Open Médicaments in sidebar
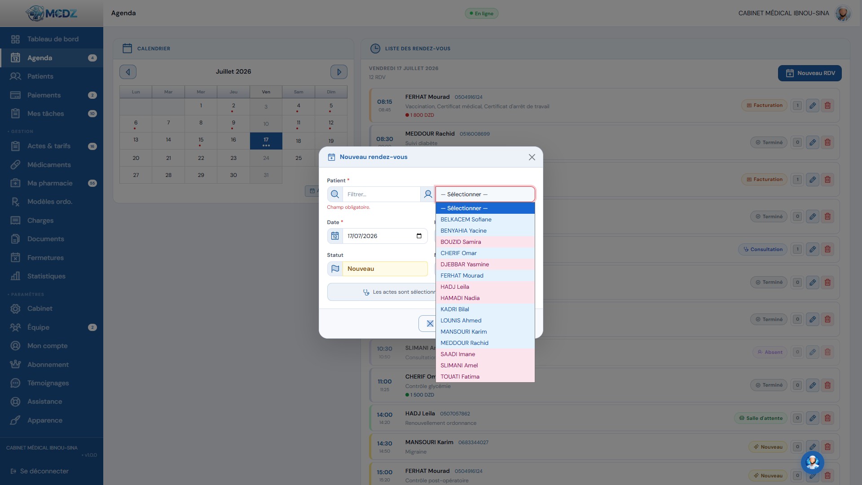The image size is (862, 485). (x=52, y=165)
